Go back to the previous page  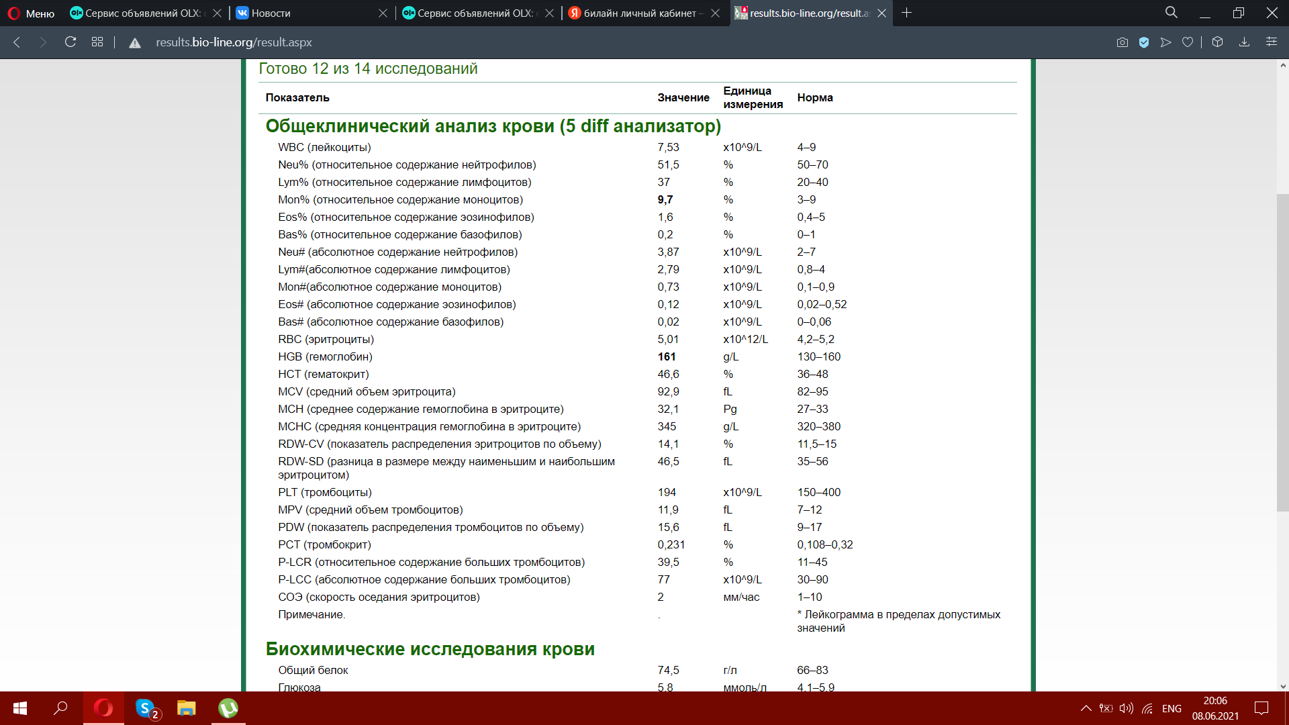coord(17,42)
